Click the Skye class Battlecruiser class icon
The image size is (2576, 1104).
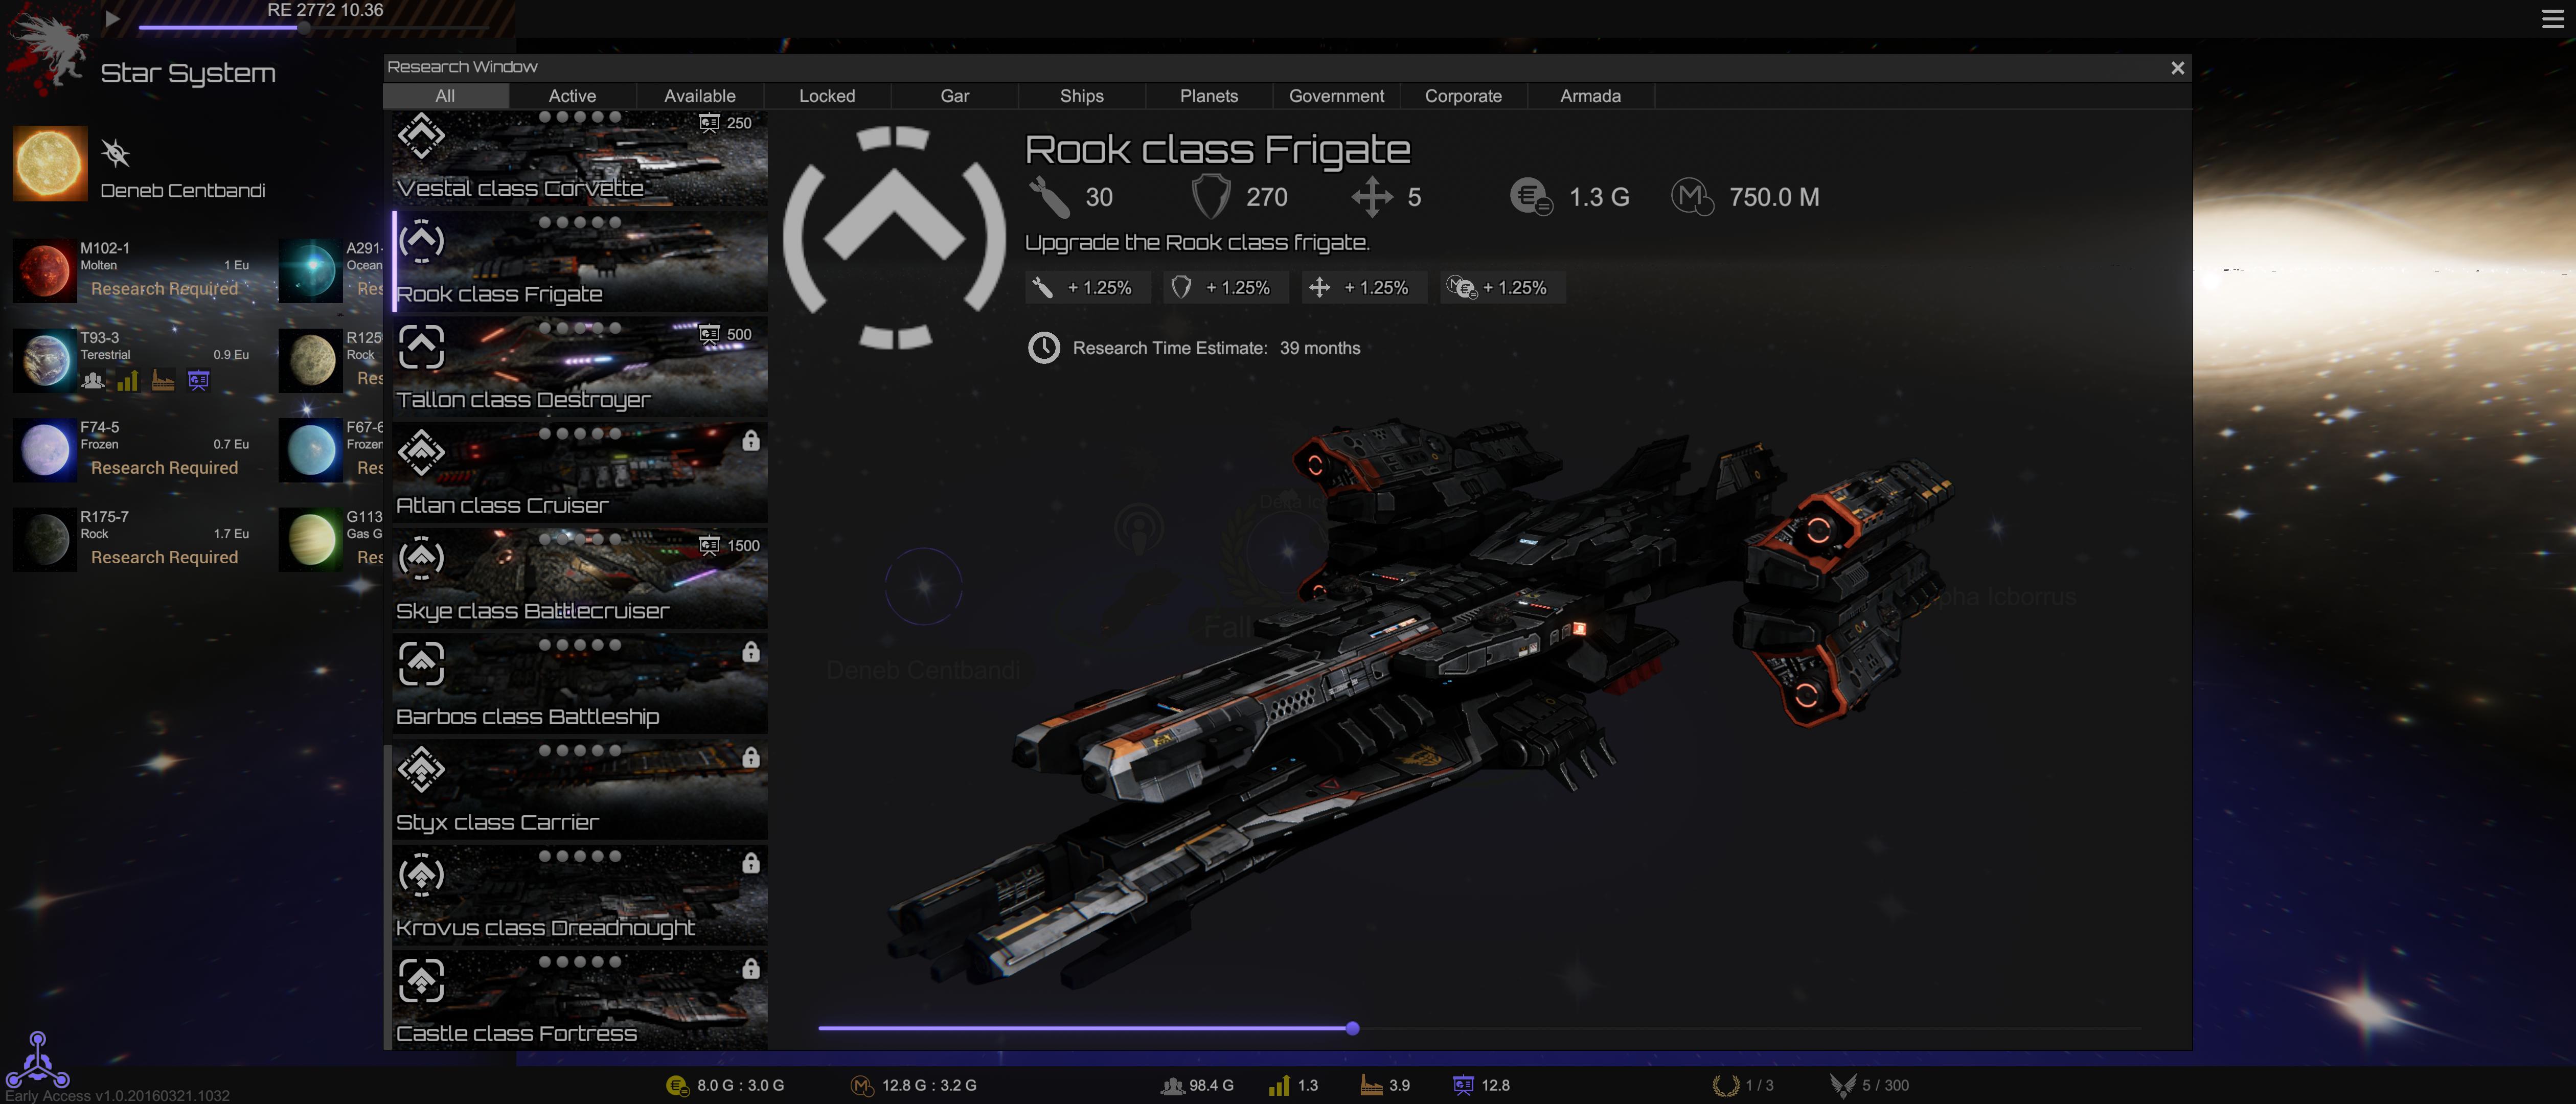[421, 558]
